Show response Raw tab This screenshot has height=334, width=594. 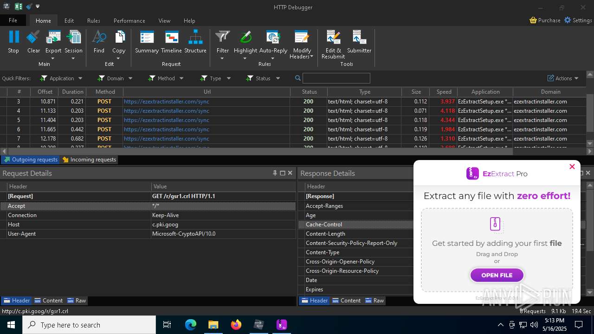pos(374,301)
